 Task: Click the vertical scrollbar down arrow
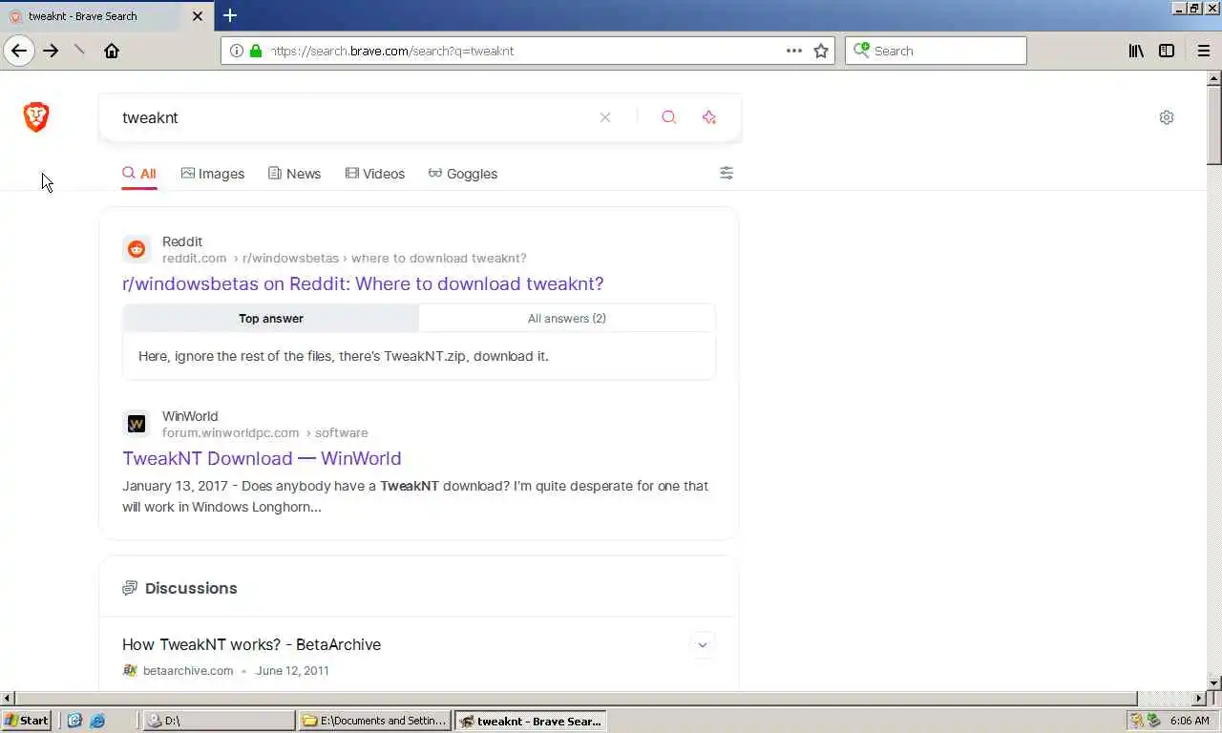(1214, 682)
